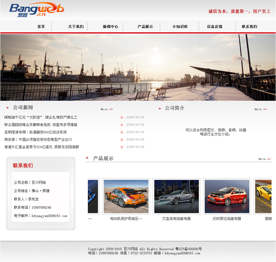Screen dimensions: 276x262
Task: Click the 交直流电流继电器 product caption
Action: [x=176, y=219]
